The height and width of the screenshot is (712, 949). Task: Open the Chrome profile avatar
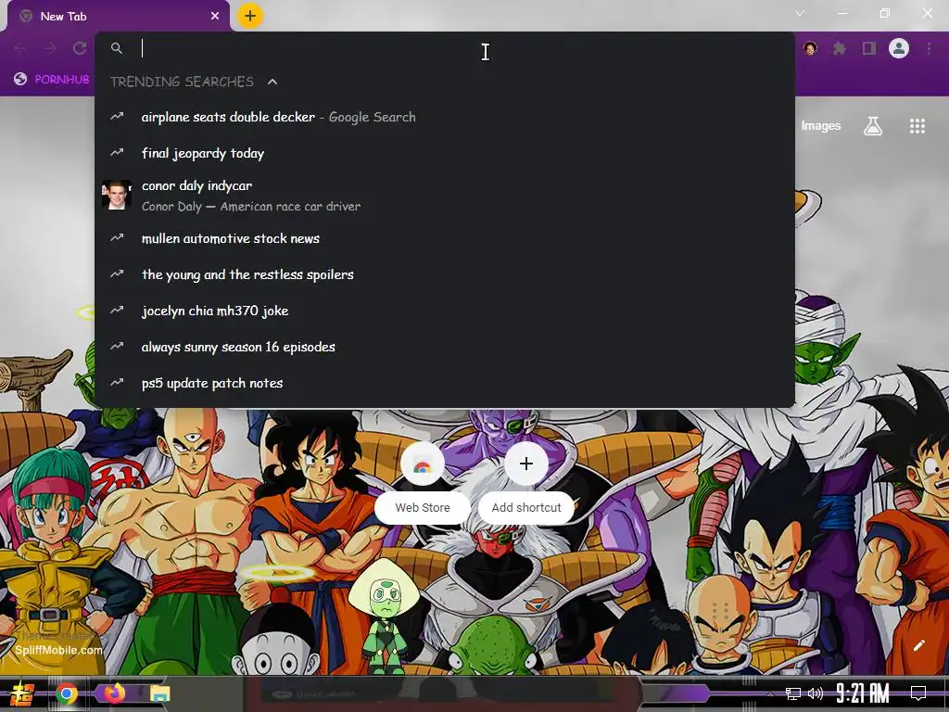[899, 48]
